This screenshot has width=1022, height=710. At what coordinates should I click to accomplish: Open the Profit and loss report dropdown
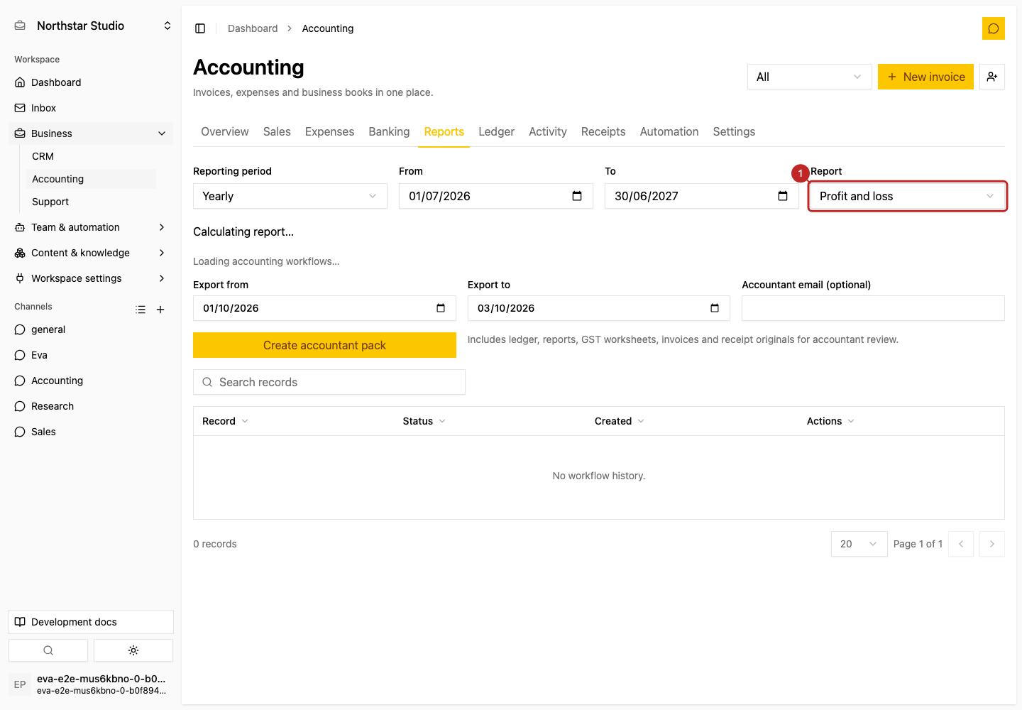coord(908,196)
